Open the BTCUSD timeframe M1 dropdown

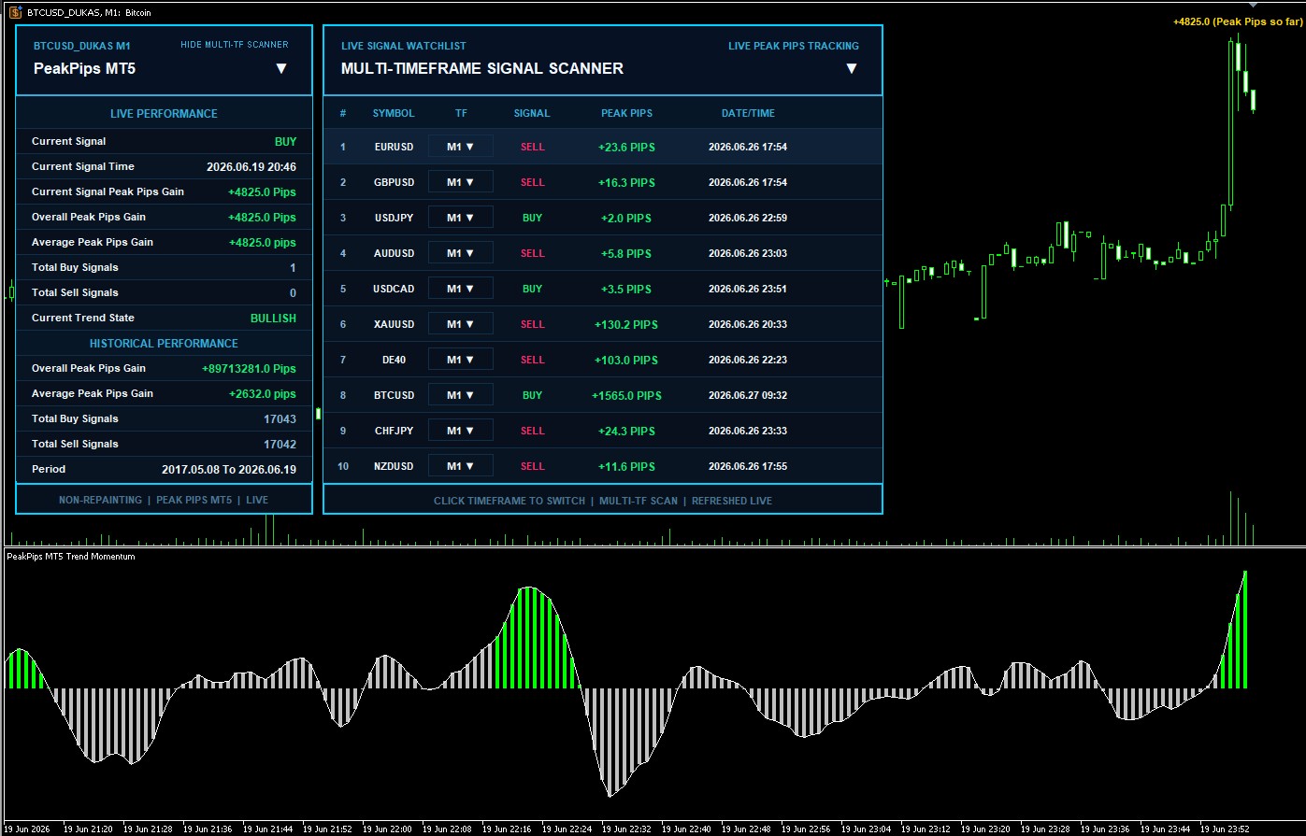(x=460, y=395)
